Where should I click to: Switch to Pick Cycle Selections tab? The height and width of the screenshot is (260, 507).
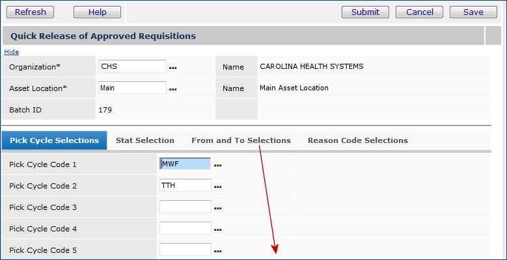pos(54,140)
